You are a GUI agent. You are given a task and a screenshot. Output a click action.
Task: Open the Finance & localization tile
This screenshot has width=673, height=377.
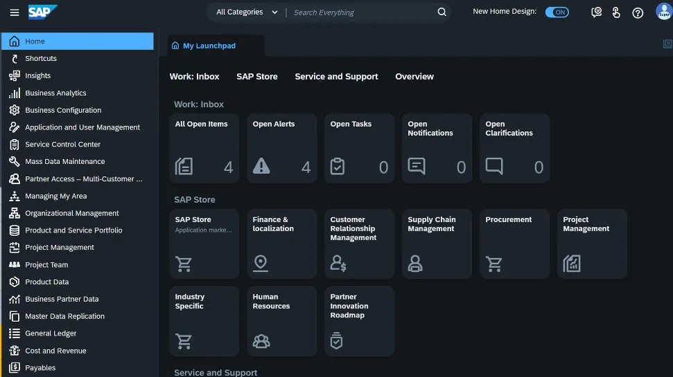point(281,243)
